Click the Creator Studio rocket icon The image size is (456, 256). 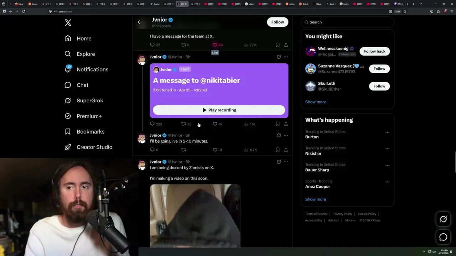[68, 147]
